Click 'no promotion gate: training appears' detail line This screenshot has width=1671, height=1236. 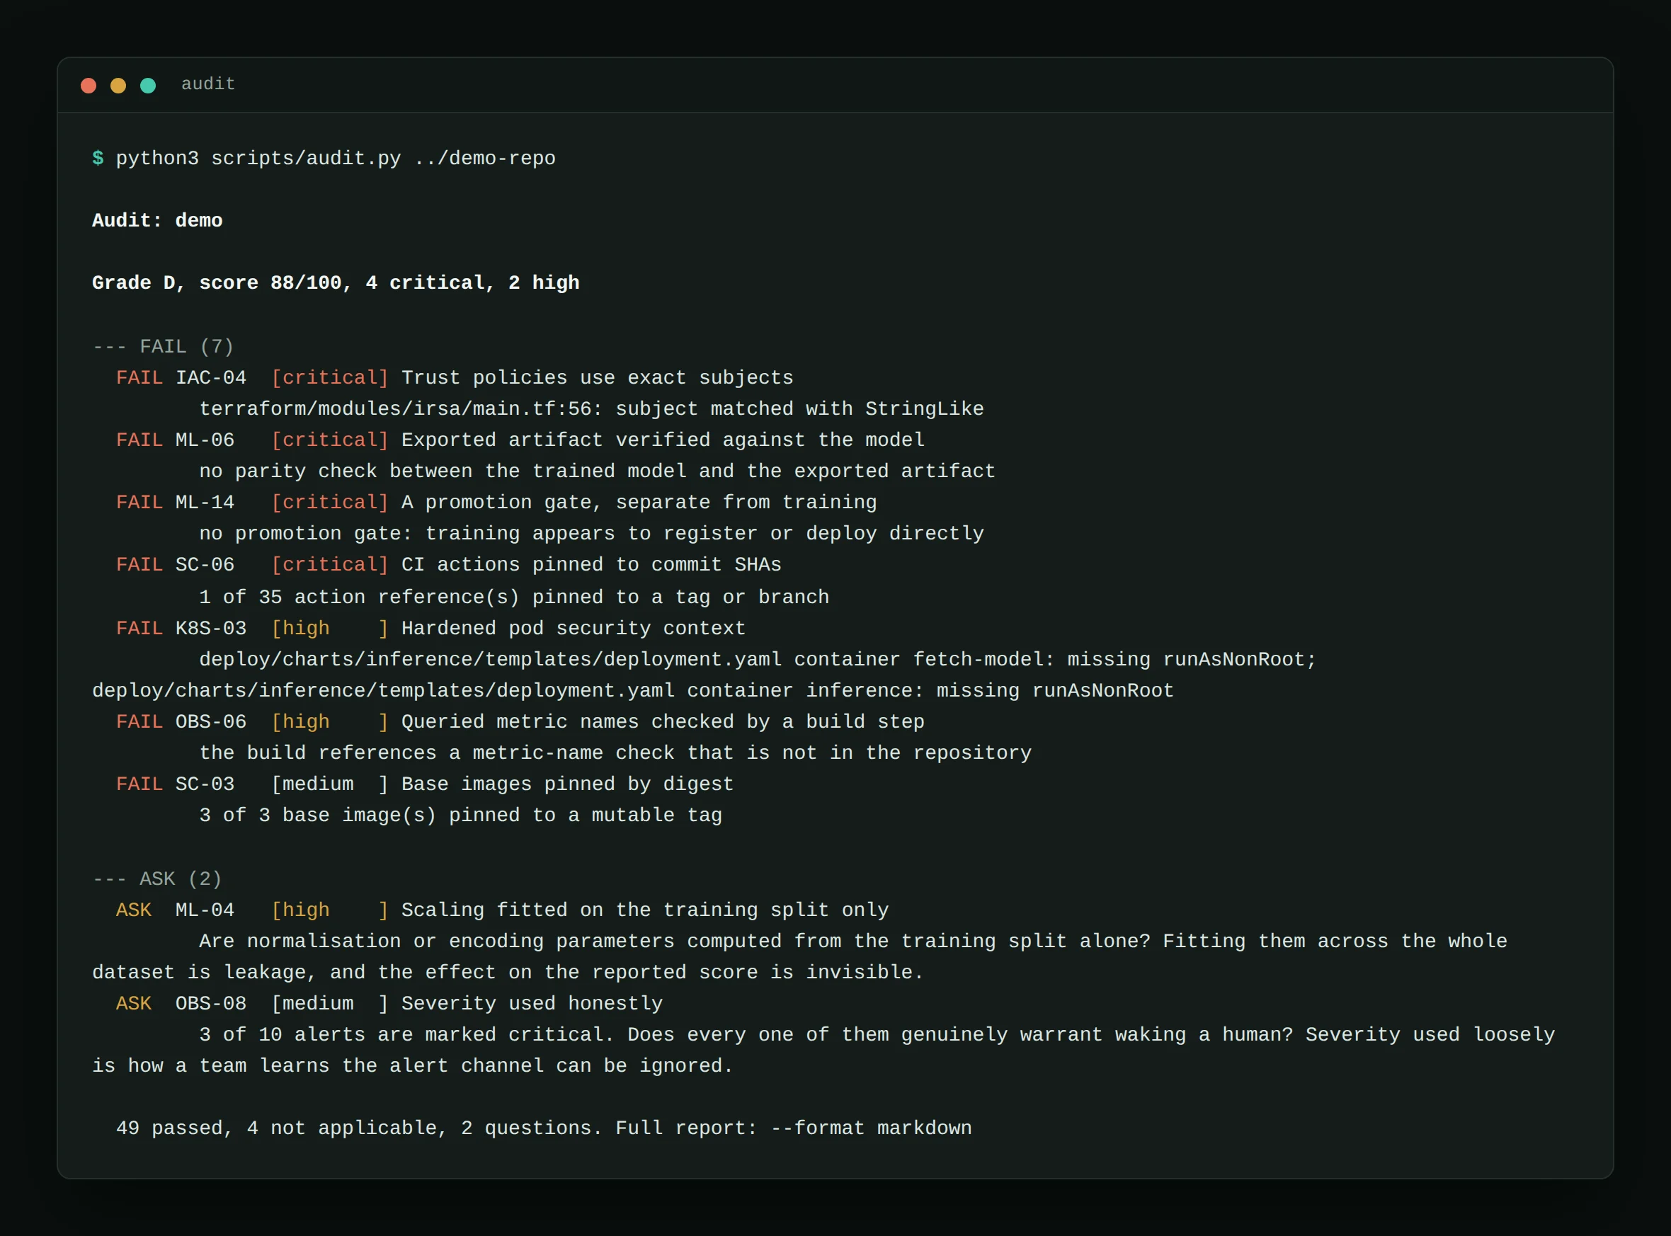[591, 534]
